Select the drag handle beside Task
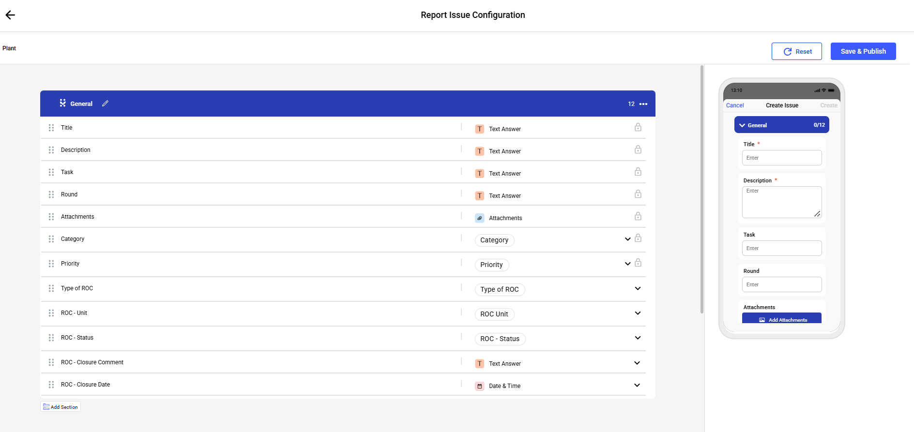914x432 pixels. [51, 172]
